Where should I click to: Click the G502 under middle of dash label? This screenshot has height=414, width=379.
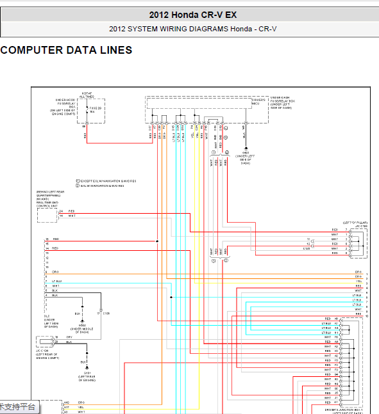[82, 329]
